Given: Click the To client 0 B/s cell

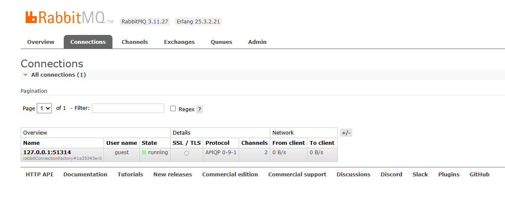Looking at the screenshot, I should coord(322,155).
